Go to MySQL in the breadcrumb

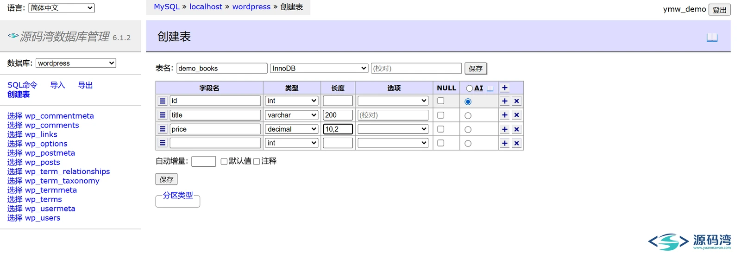point(167,6)
